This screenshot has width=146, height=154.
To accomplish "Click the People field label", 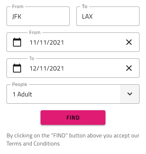I will tap(19, 84).
